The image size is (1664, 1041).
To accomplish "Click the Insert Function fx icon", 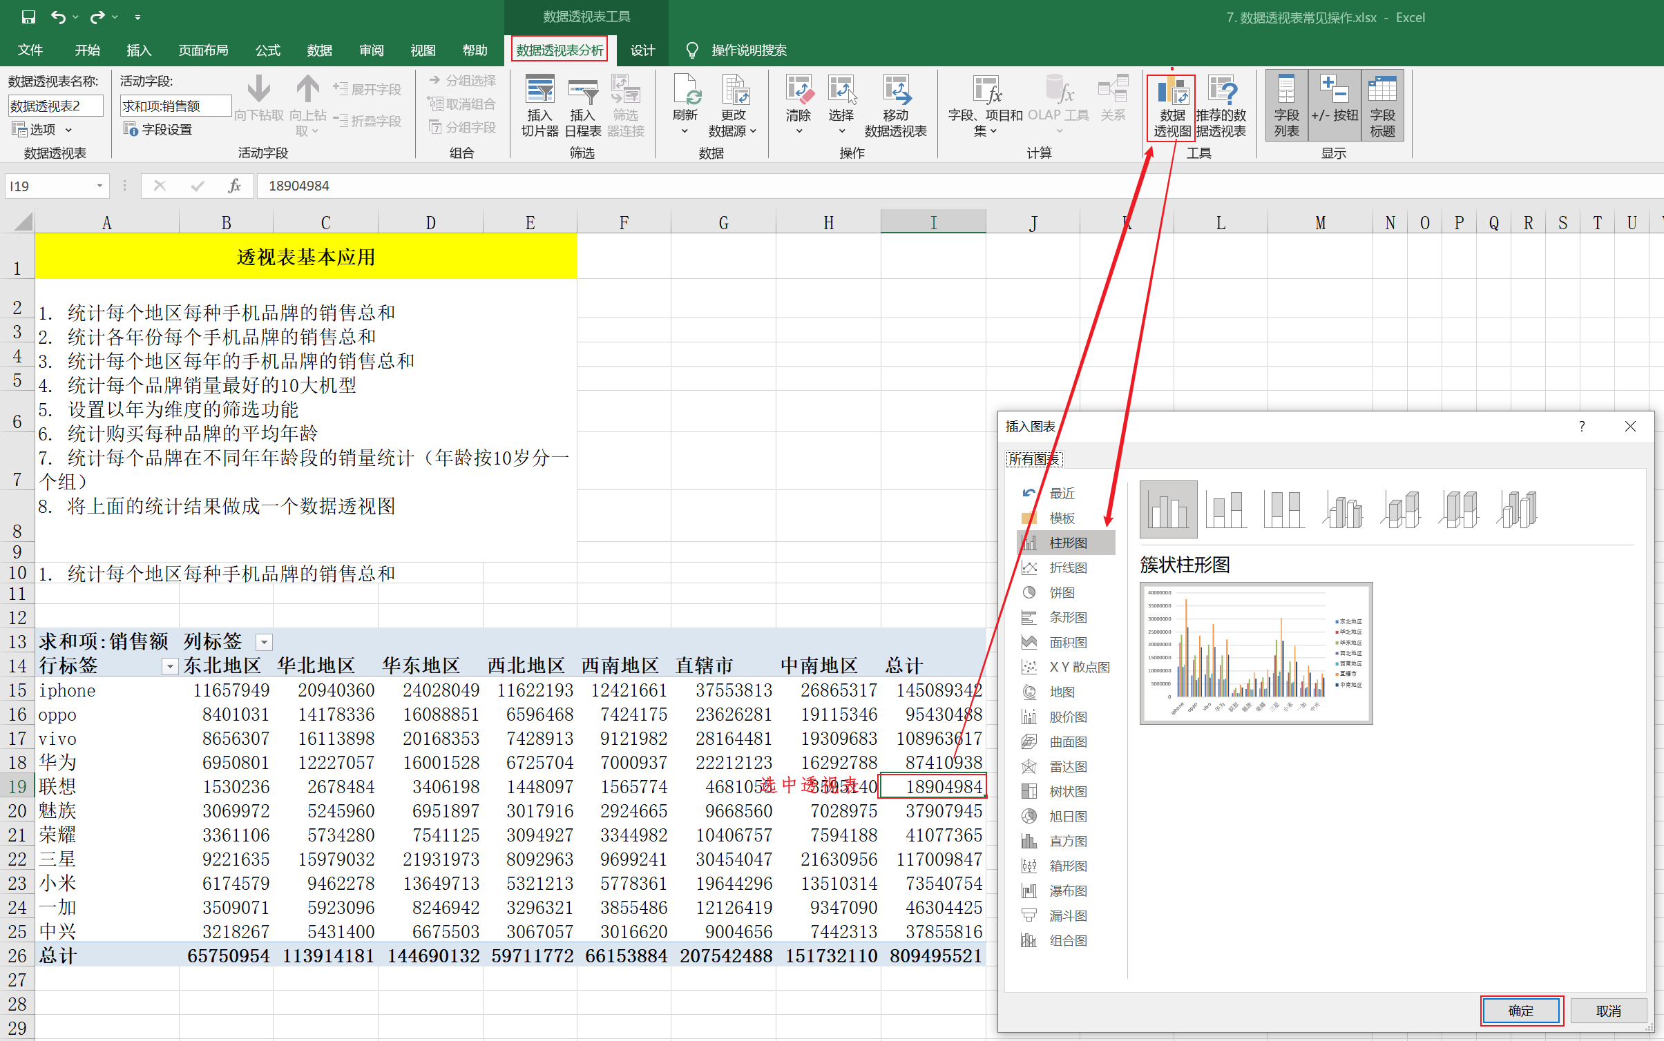I will tap(235, 186).
